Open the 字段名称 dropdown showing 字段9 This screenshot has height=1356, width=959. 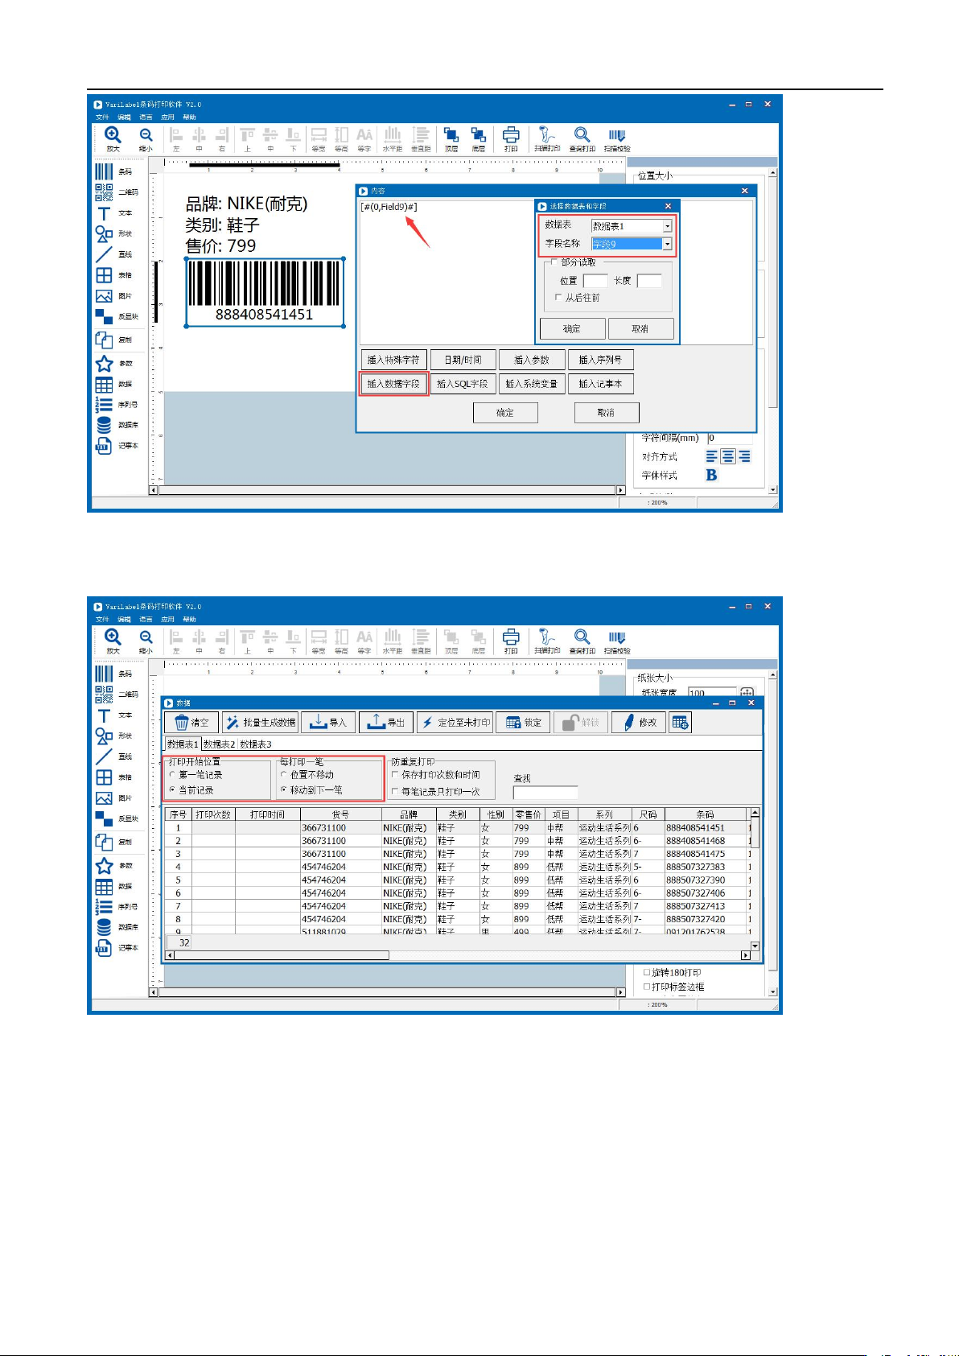pos(632,244)
